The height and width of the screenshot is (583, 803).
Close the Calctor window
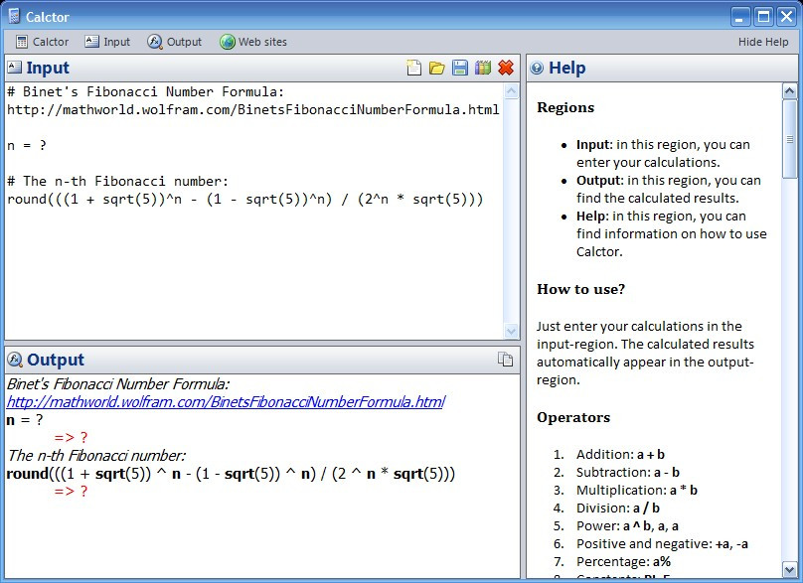(786, 17)
